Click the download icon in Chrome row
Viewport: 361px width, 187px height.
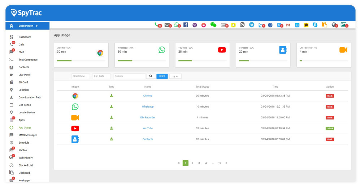pos(112,96)
